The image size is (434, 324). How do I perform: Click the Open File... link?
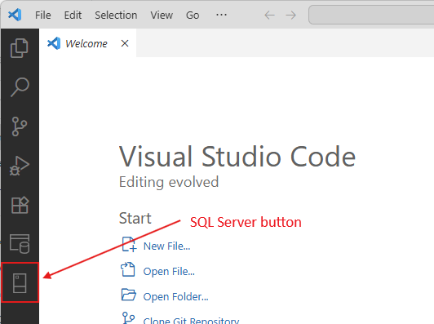click(x=169, y=272)
